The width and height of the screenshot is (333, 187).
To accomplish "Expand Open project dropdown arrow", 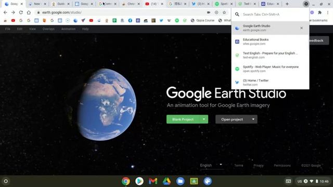I will click(x=253, y=119).
